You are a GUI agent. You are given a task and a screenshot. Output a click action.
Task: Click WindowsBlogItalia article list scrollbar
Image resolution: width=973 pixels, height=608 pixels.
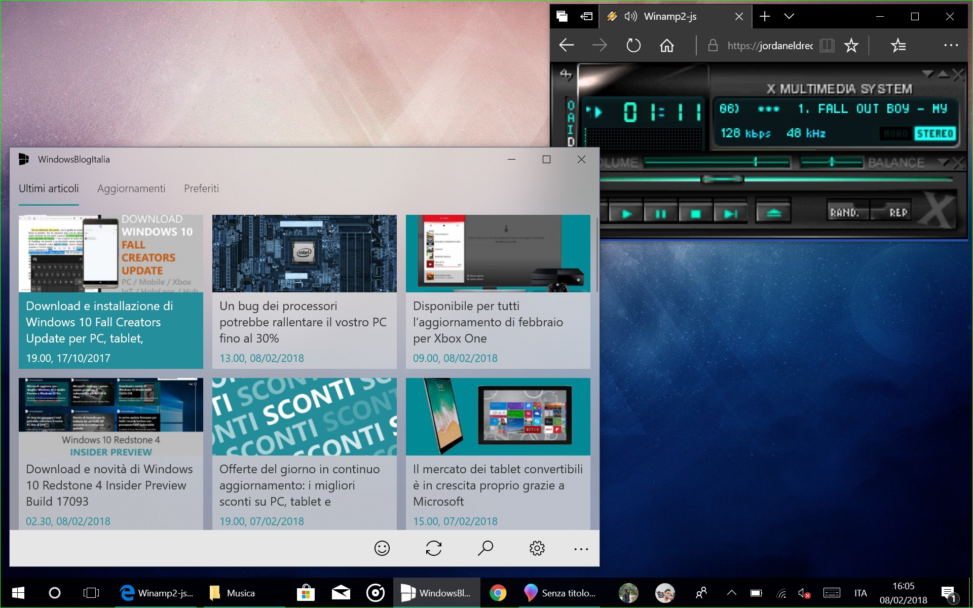coord(596,256)
